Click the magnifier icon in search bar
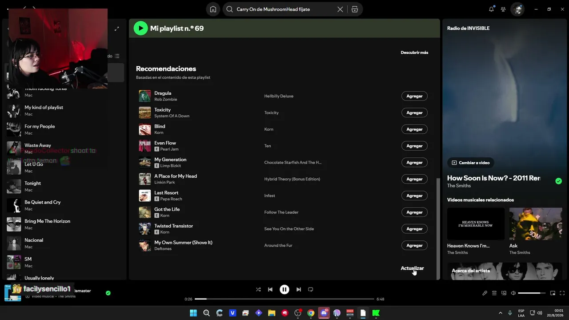This screenshot has height=320, width=569. (x=229, y=9)
